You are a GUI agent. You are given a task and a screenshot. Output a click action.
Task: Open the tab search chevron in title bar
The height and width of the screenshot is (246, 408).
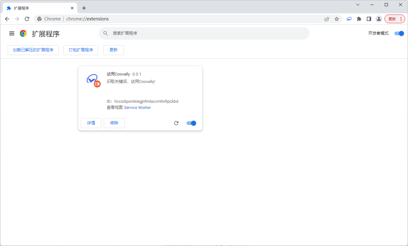coord(358,5)
